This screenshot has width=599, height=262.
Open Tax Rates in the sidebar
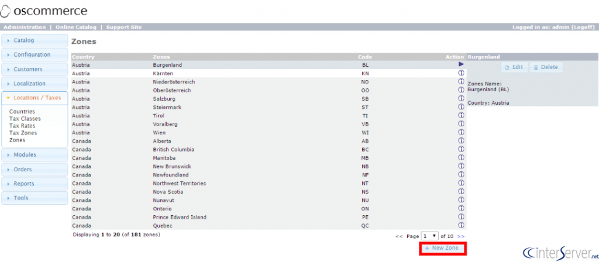point(22,126)
